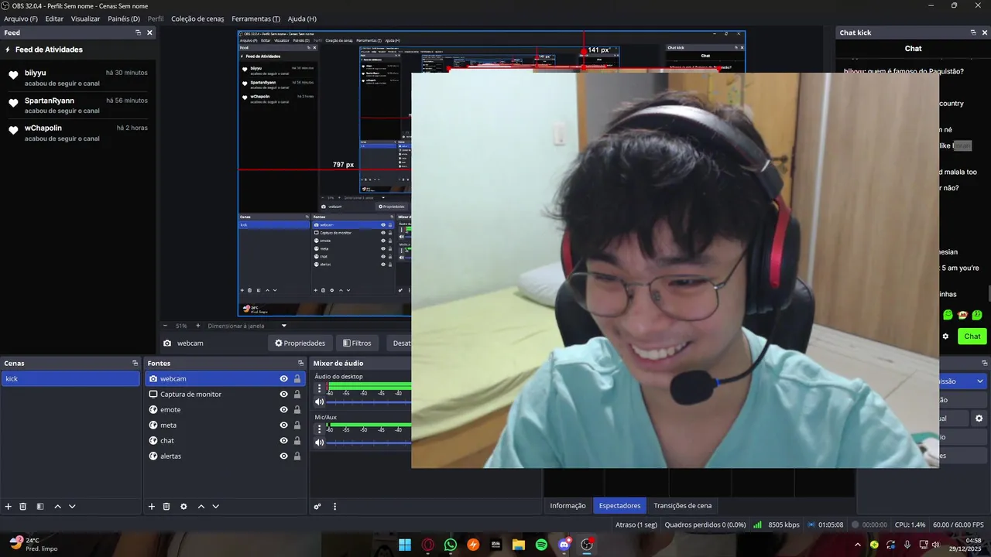Select the kick scene

coord(70,379)
